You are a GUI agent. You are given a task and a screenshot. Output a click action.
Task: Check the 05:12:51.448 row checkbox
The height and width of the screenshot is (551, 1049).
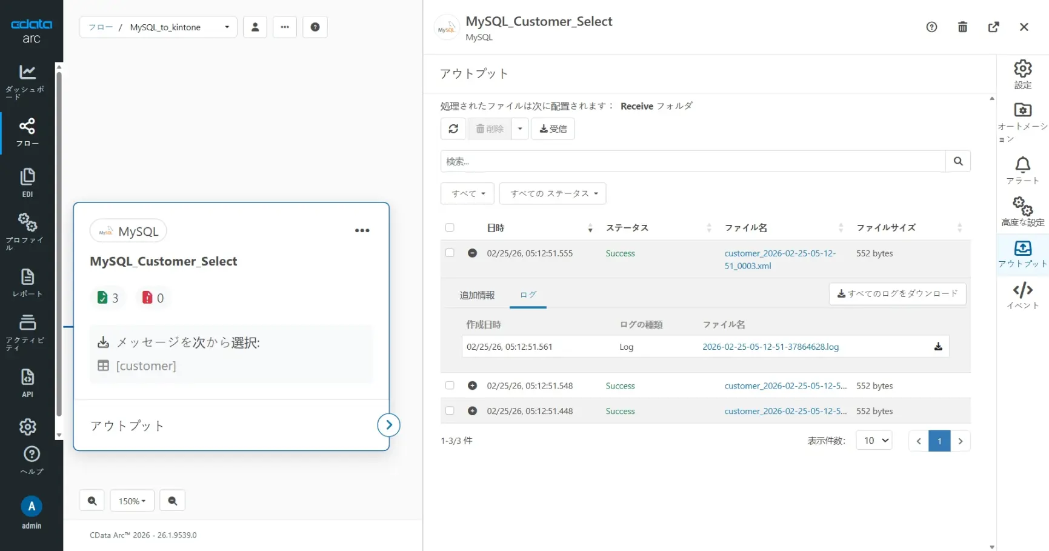click(450, 410)
